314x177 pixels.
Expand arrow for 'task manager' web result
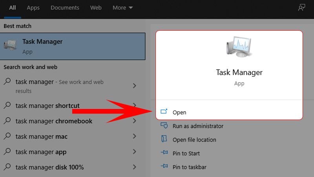pos(135,86)
